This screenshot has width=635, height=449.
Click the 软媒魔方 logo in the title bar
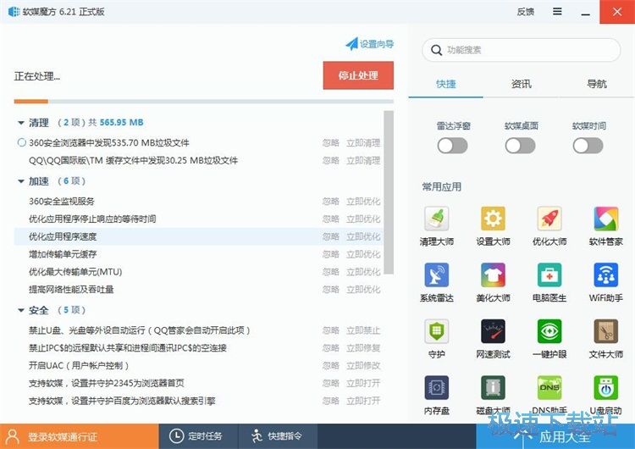14,12
